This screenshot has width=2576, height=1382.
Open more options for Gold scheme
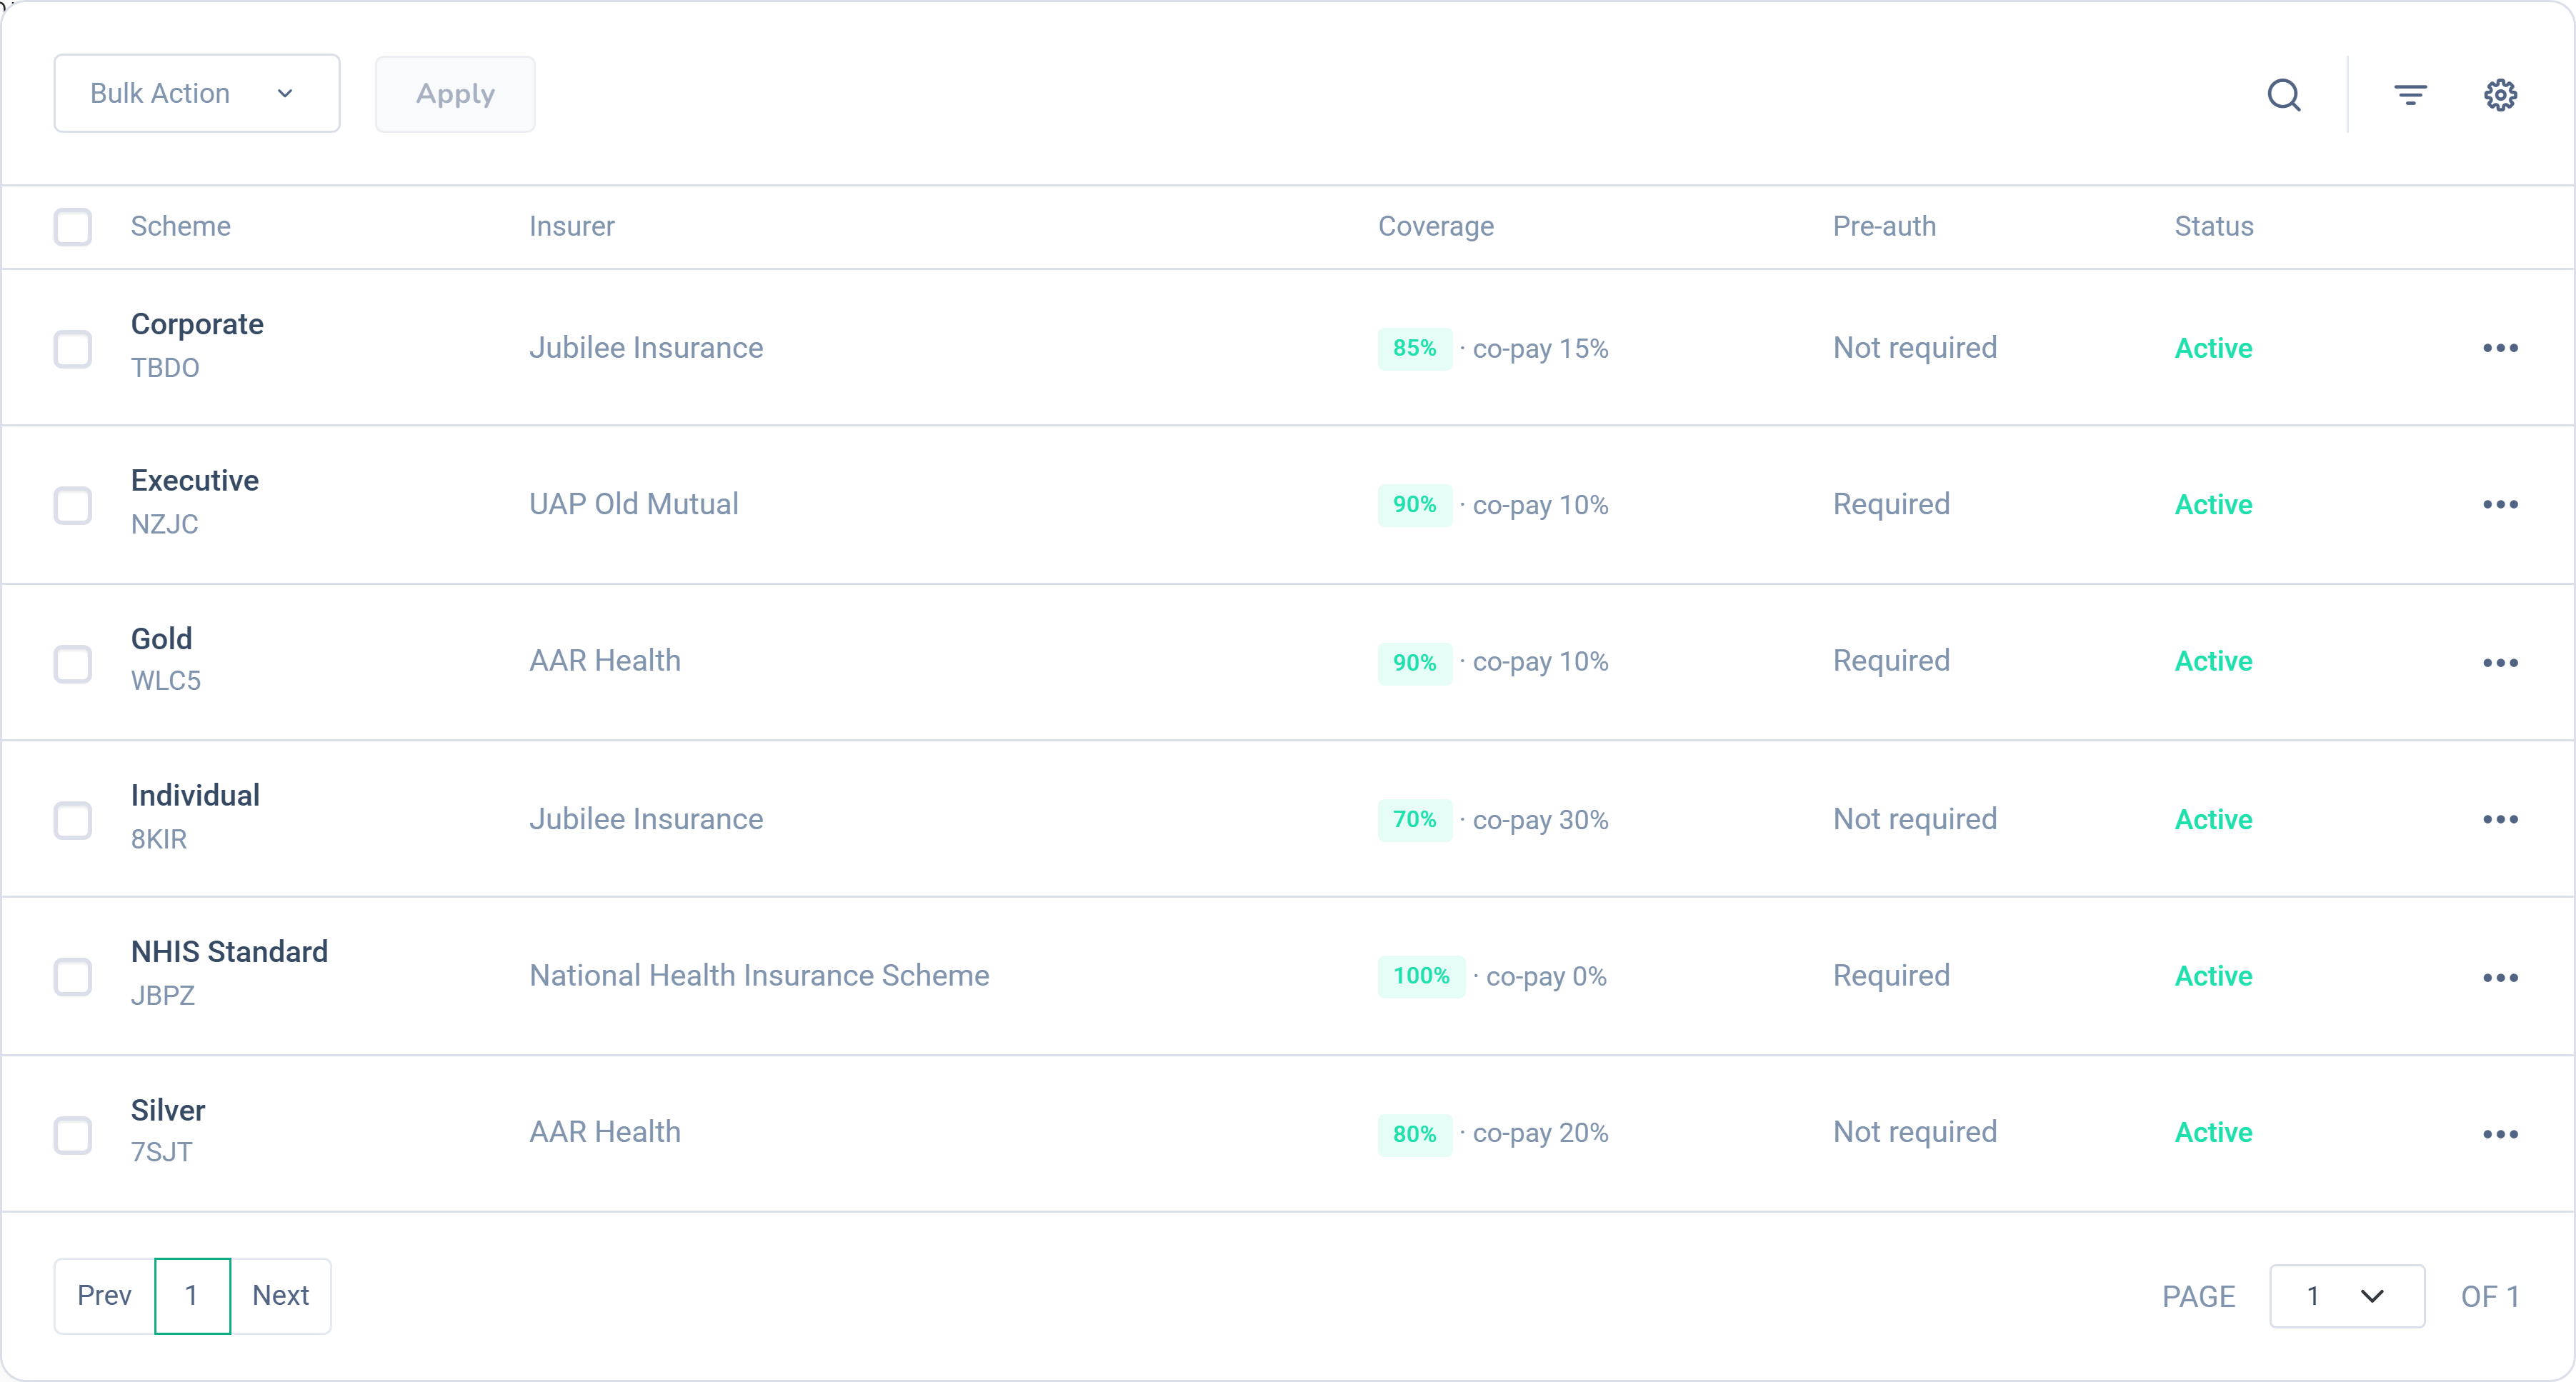pos(2500,662)
